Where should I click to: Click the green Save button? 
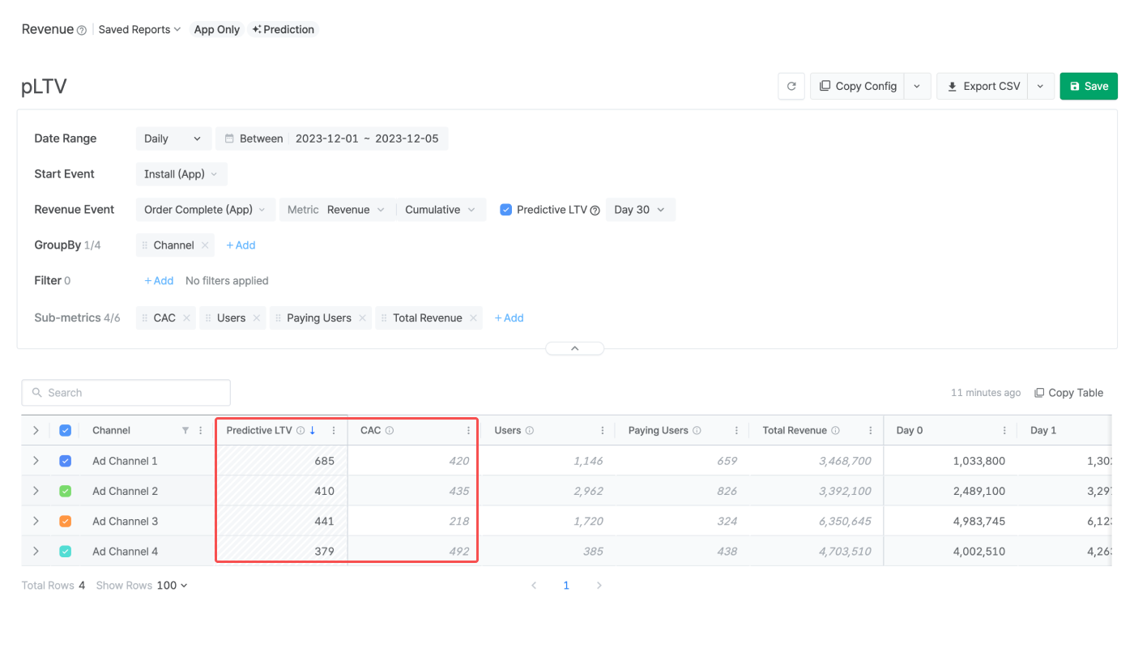tap(1088, 86)
